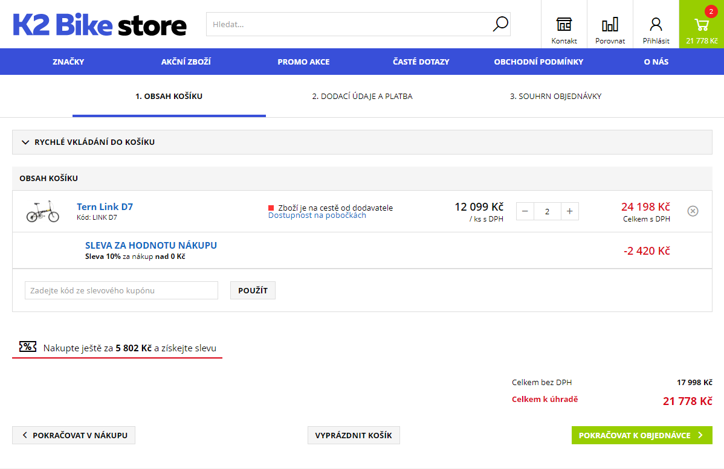Click the Použít coupon button
The width and height of the screenshot is (724, 469).
253,290
